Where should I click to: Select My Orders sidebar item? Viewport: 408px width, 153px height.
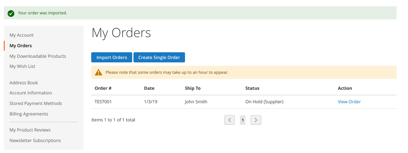coord(21,46)
